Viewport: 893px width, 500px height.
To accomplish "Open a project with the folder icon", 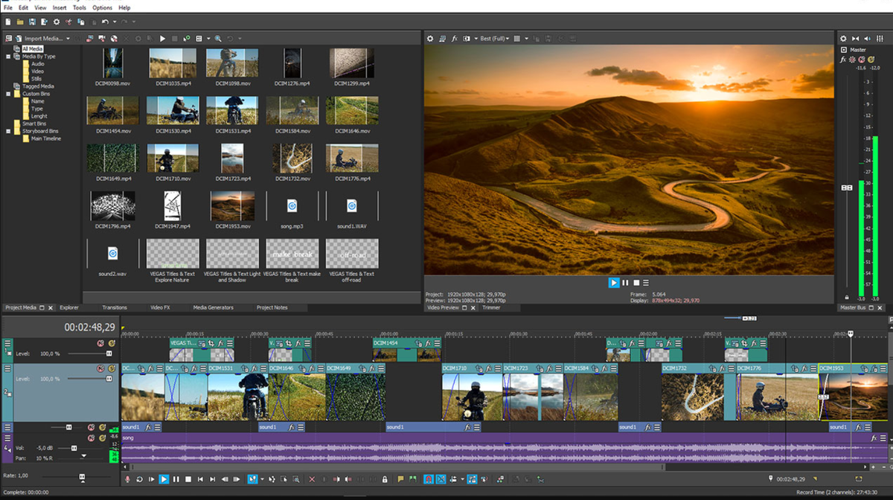I will click(x=20, y=22).
